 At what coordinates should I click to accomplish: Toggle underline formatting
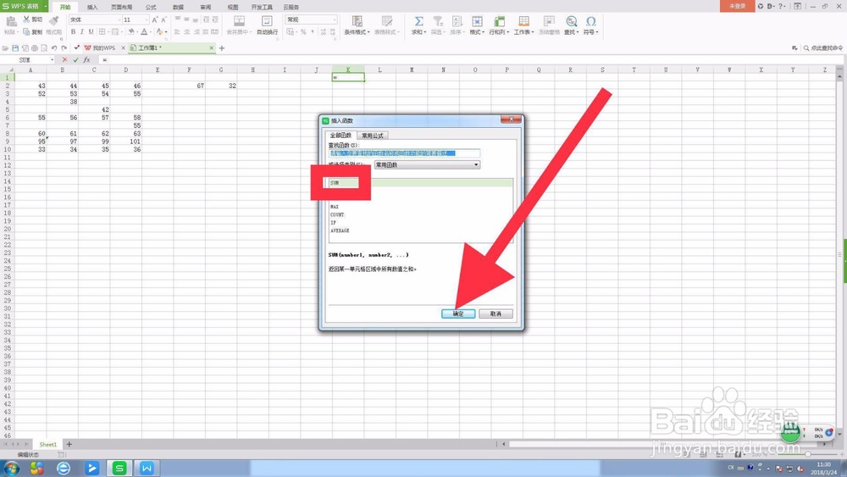[91, 32]
